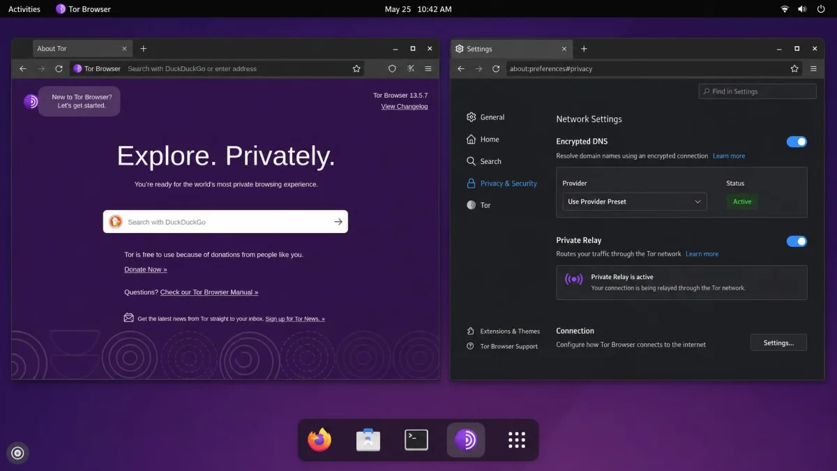Close the About Tor tab

[125, 49]
